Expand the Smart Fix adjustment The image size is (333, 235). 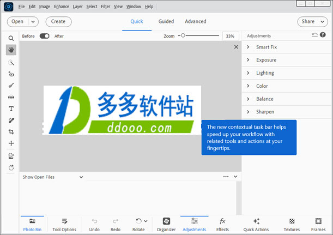(x=287, y=47)
